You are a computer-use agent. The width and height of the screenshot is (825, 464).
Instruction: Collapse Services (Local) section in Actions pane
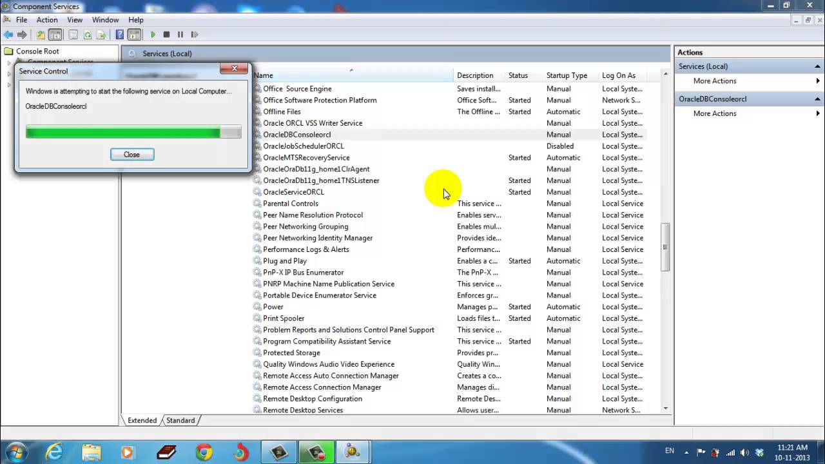coord(817,66)
